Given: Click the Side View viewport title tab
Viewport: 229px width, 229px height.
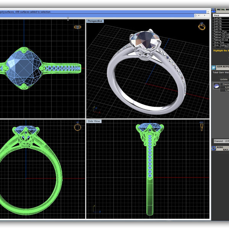Looking at the screenshot, I should pos(94,121).
